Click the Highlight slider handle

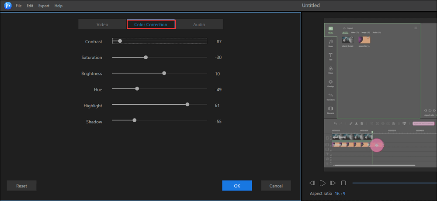[x=187, y=104]
